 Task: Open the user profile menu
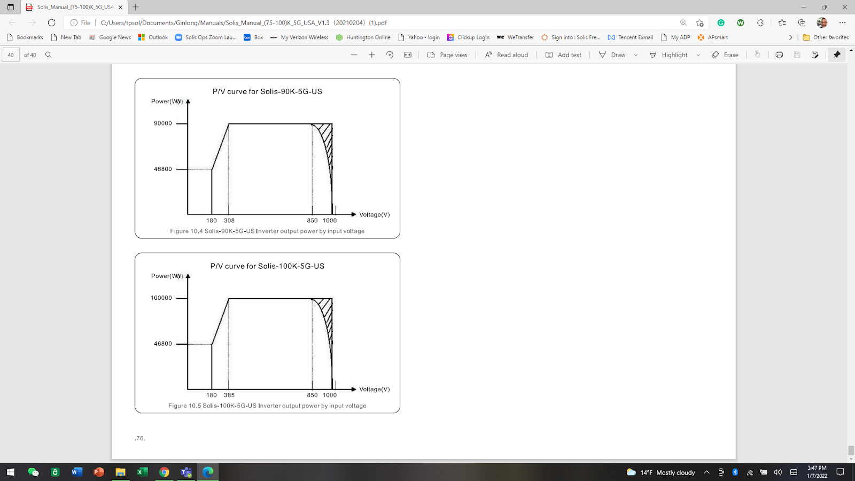[x=822, y=22]
